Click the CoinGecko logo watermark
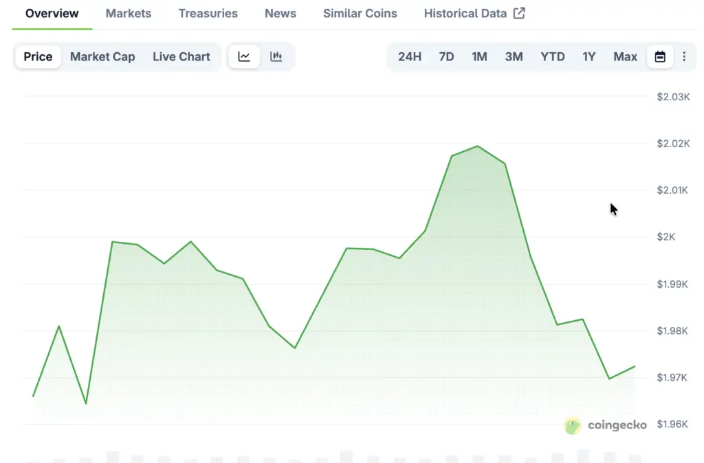The width and height of the screenshot is (704, 463). (605, 425)
